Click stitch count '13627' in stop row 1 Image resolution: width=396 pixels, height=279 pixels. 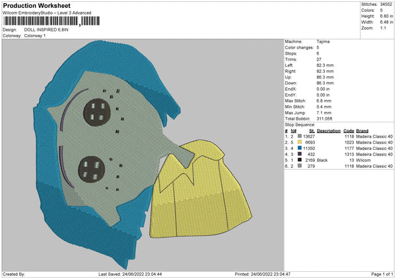pyautogui.click(x=309, y=136)
